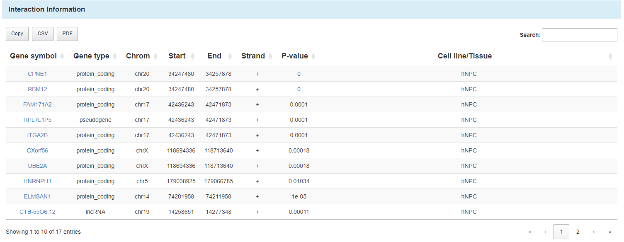624x242 pixels.
Task: Select page 1 in pagination
Action: pyautogui.click(x=561, y=232)
